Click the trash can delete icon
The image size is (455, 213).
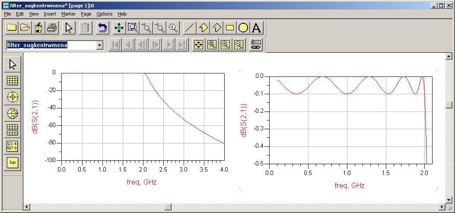tap(85, 28)
